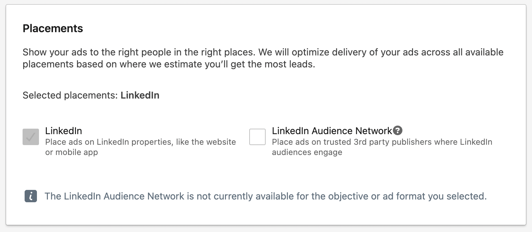The image size is (532, 232).
Task: Click "objective or ad format you selected" phrase
Action: 407,196
